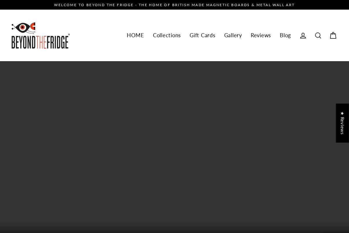349x233 pixels.
Task: Click Gift Cards in the navigation
Action: coord(202,35)
